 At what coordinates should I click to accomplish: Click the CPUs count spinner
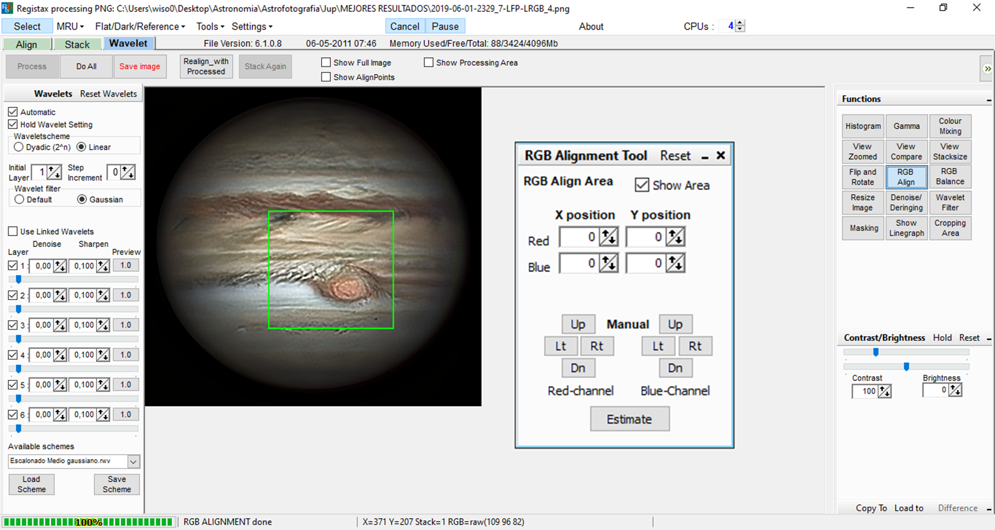coord(740,26)
